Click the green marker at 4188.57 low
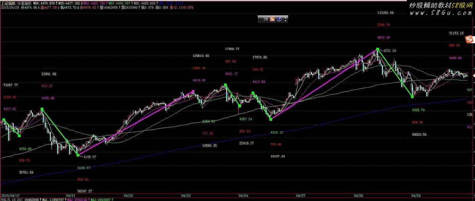The width and height of the screenshot is (475, 201). pyautogui.click(x=78, y=155)
